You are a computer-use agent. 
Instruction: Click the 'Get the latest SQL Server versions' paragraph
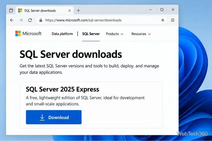pos(89,69)
